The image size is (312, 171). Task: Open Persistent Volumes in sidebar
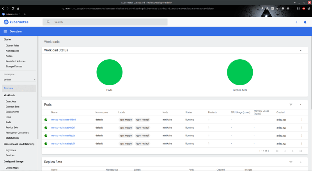[16, 61]
